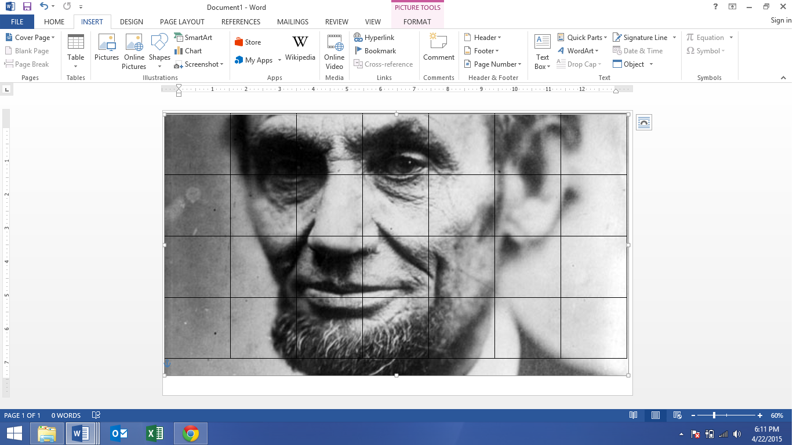Collapse the ribbon with the chevron
The image size is (793, 445).
pos(784,77)
